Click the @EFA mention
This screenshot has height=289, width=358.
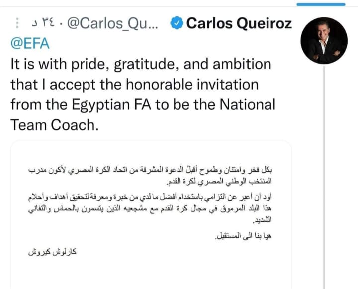tap(29, 44)
